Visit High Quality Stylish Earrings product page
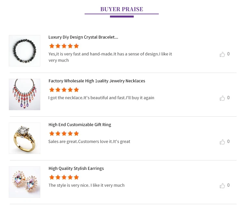 [x=76, y=169]
